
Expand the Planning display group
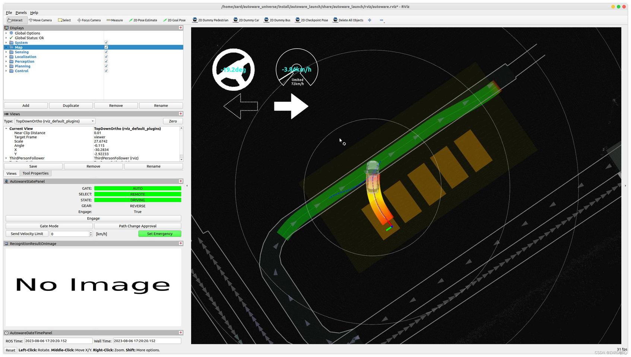(6, 66)
